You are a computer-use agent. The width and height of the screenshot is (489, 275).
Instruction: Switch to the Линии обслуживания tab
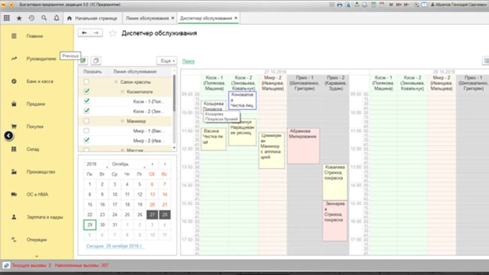tap(148, 18)
